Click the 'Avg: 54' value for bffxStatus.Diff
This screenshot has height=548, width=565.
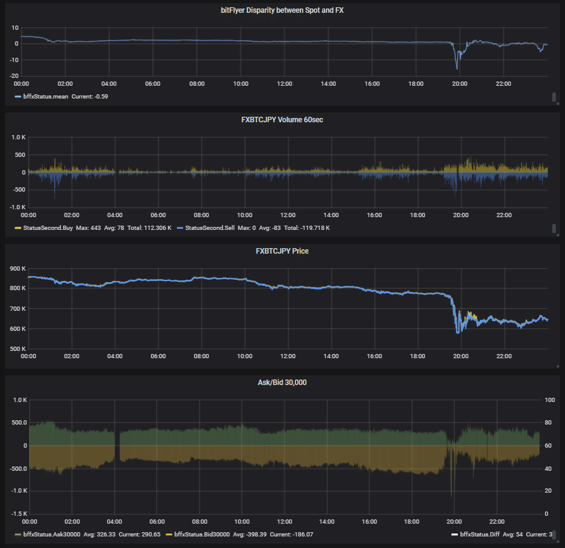(513, 534)
